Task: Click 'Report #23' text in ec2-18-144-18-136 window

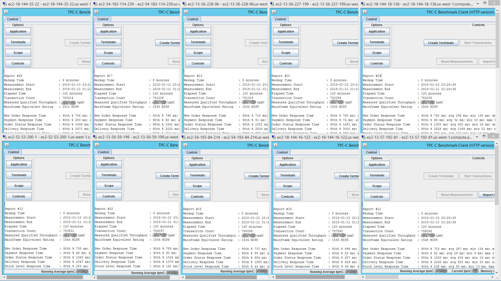Action: (x=372, y=76)
